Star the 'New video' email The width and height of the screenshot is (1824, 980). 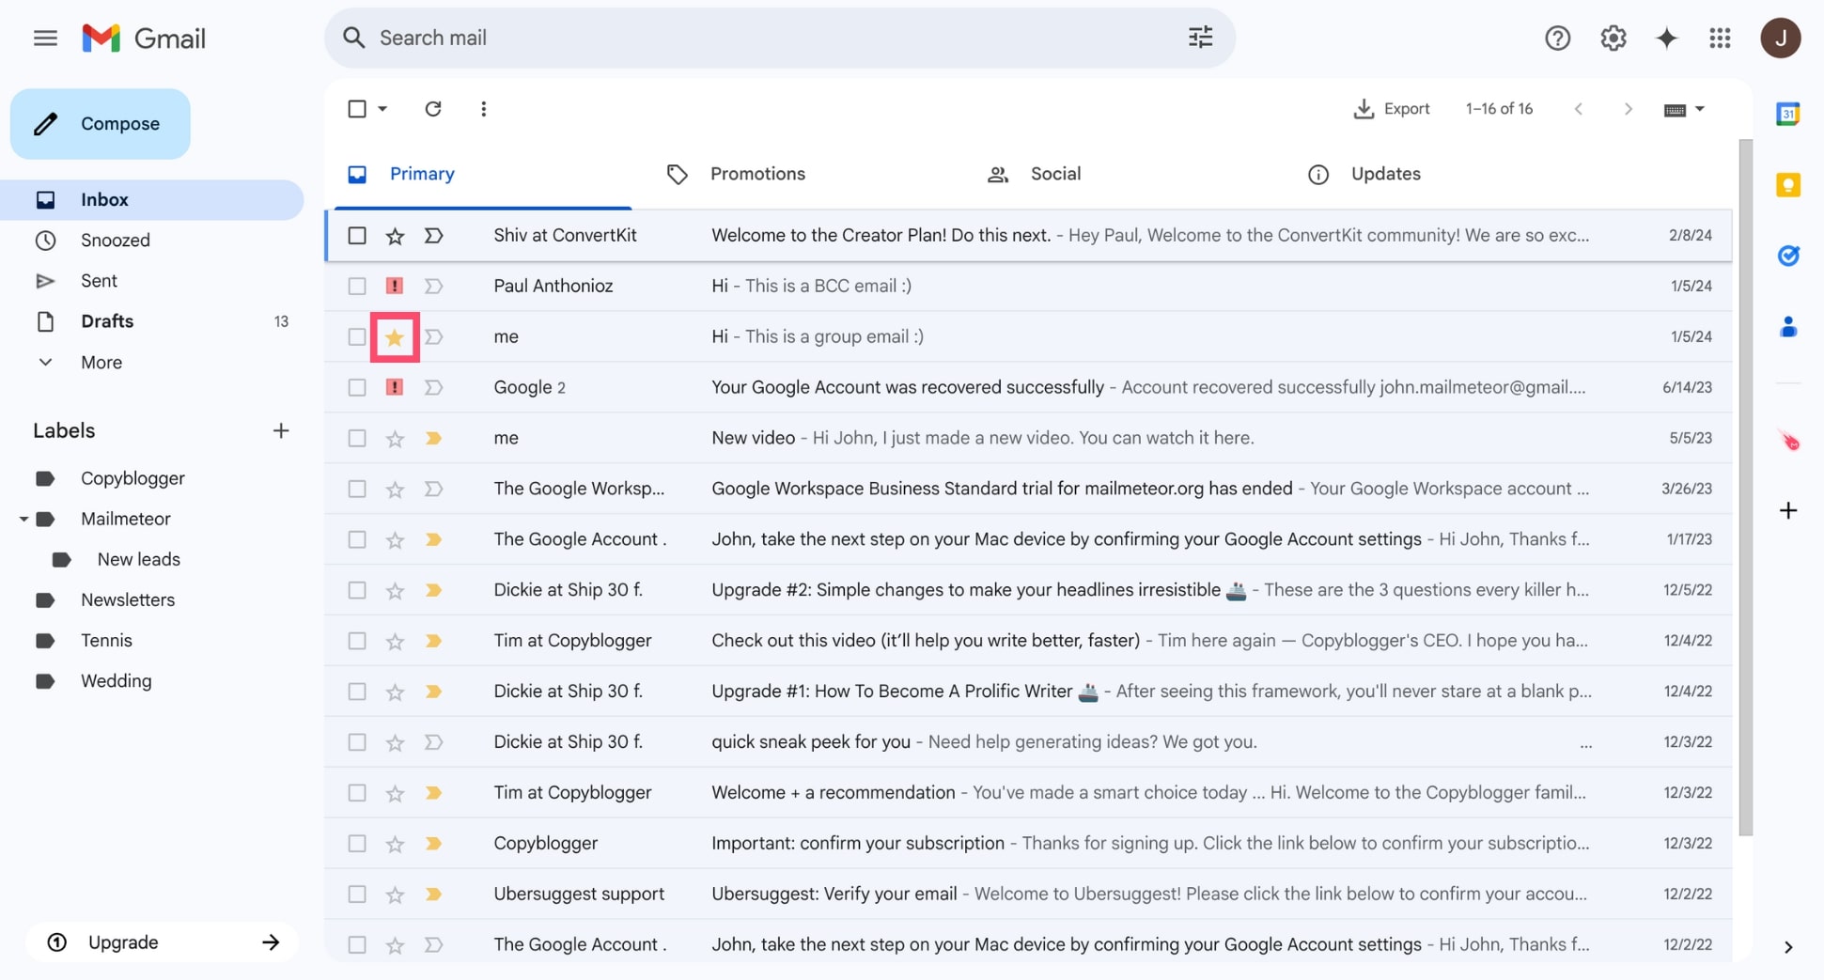point(395,439)
